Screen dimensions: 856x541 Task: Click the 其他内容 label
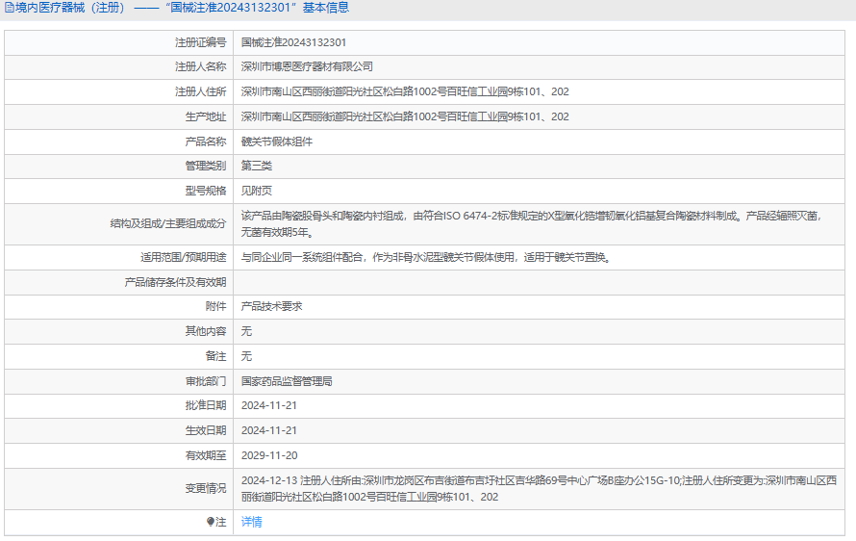206,332
